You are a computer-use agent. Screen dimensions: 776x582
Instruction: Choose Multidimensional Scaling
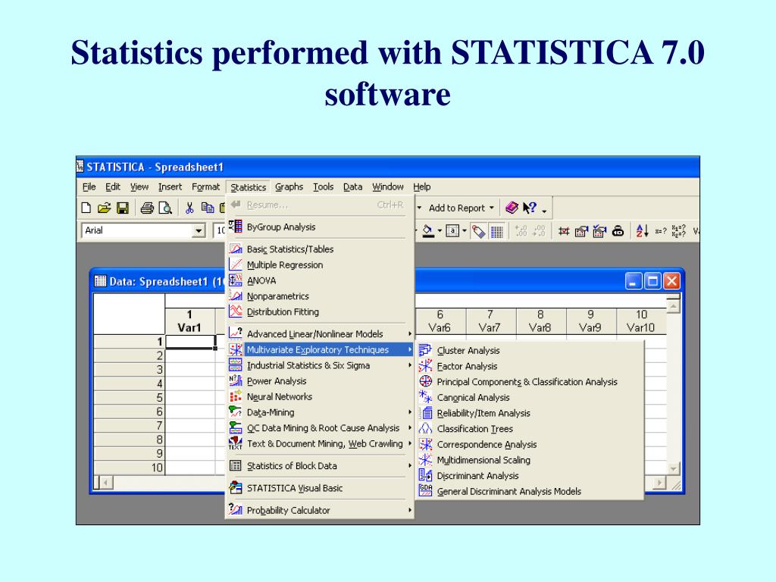coord(530,460)
